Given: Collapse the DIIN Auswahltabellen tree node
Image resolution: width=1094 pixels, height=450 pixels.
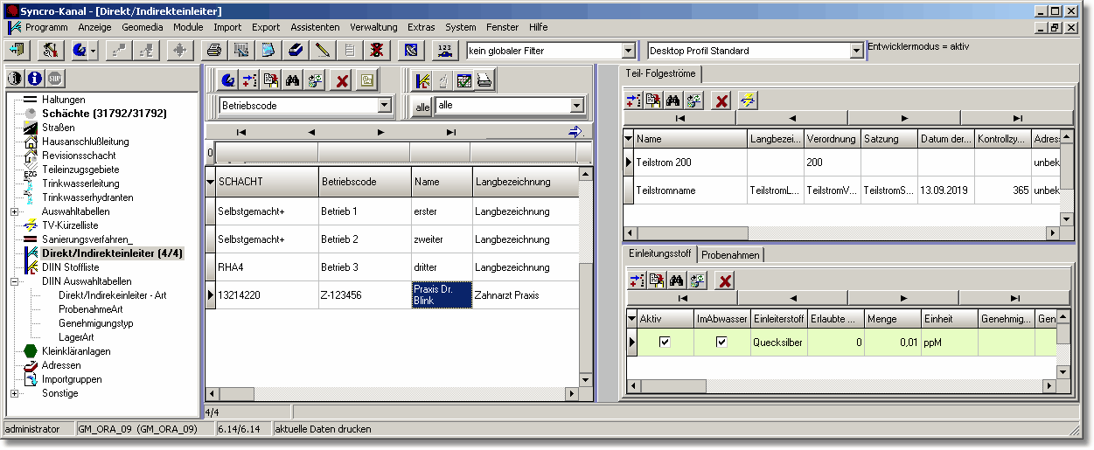Looking at the screenshot, I should (15, 281).
